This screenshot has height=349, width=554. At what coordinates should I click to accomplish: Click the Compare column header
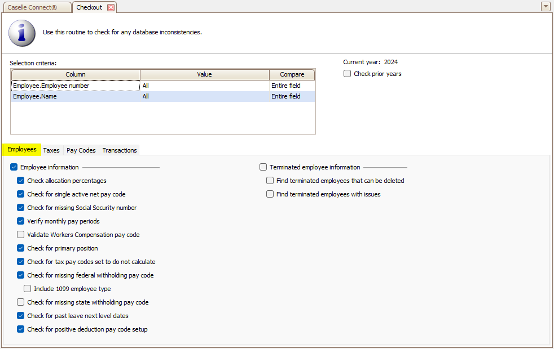(x=292, y=74)
